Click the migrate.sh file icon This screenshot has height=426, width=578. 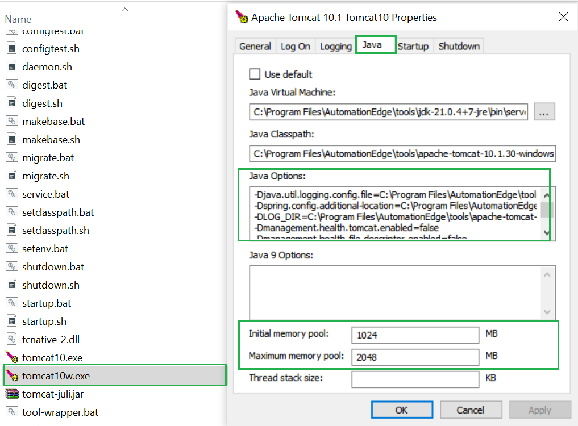[12, 176]
